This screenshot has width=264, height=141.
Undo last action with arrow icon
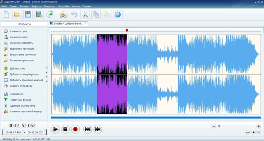(74, 14)
